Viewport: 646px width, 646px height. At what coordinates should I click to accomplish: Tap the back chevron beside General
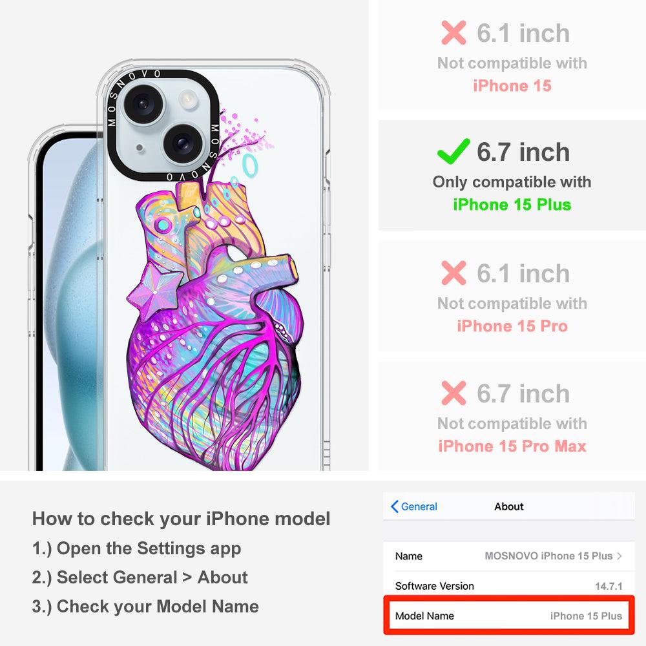(x=394, y=506)
